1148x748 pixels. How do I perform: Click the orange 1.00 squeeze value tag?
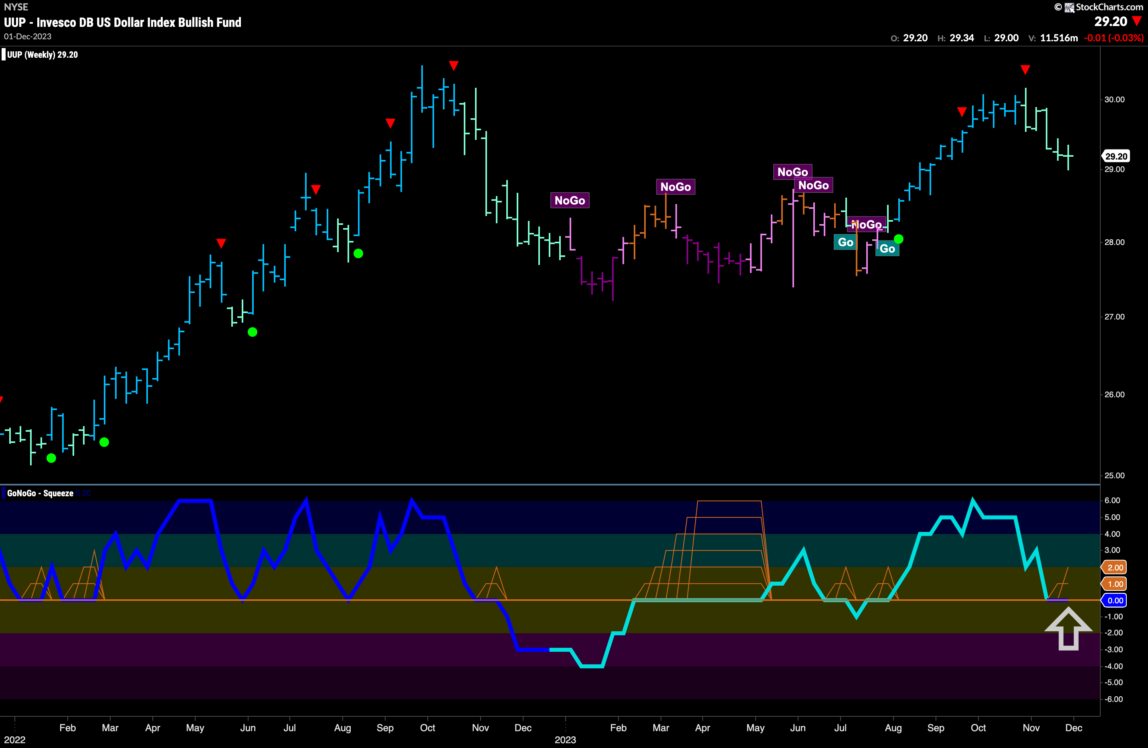pyautogui.click(x=1114, y=584)
